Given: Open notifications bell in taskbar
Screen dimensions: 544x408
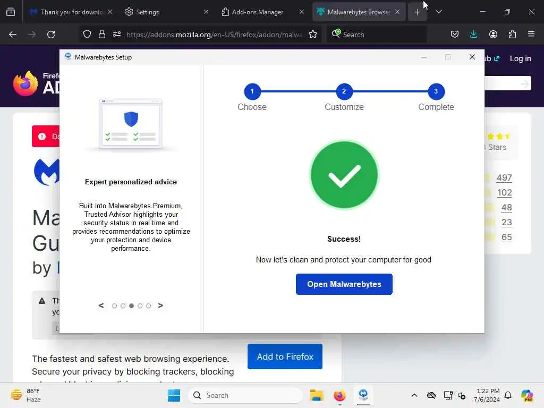Looking at the screenshot, I should [508, 395].
